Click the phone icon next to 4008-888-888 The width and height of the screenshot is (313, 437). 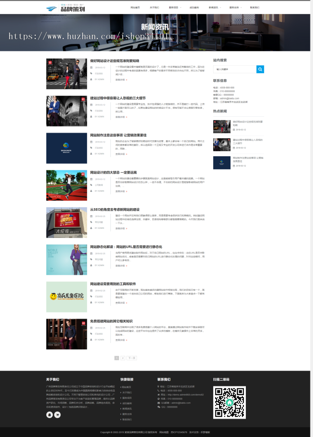(158, 391)
